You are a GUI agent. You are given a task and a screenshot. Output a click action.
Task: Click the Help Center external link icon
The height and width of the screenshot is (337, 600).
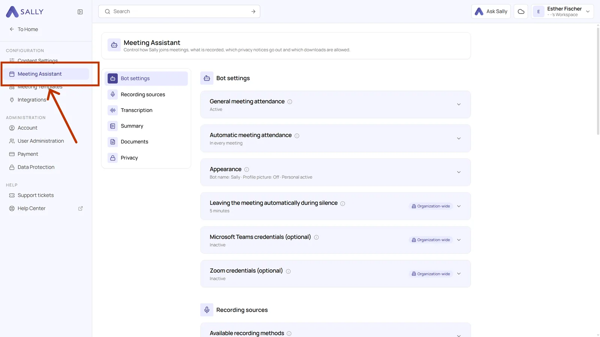(x=80, y=209)
